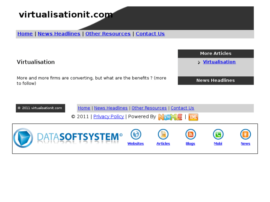The width and height of the screenshot is (270, 202).
Task: Click the Virtualisation article heading
Action: 36,62
